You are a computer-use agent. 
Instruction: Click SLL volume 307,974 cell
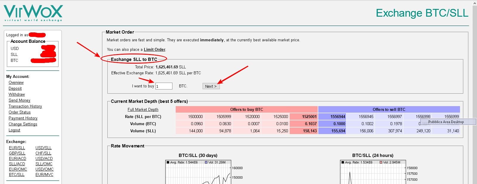point(389,131)
